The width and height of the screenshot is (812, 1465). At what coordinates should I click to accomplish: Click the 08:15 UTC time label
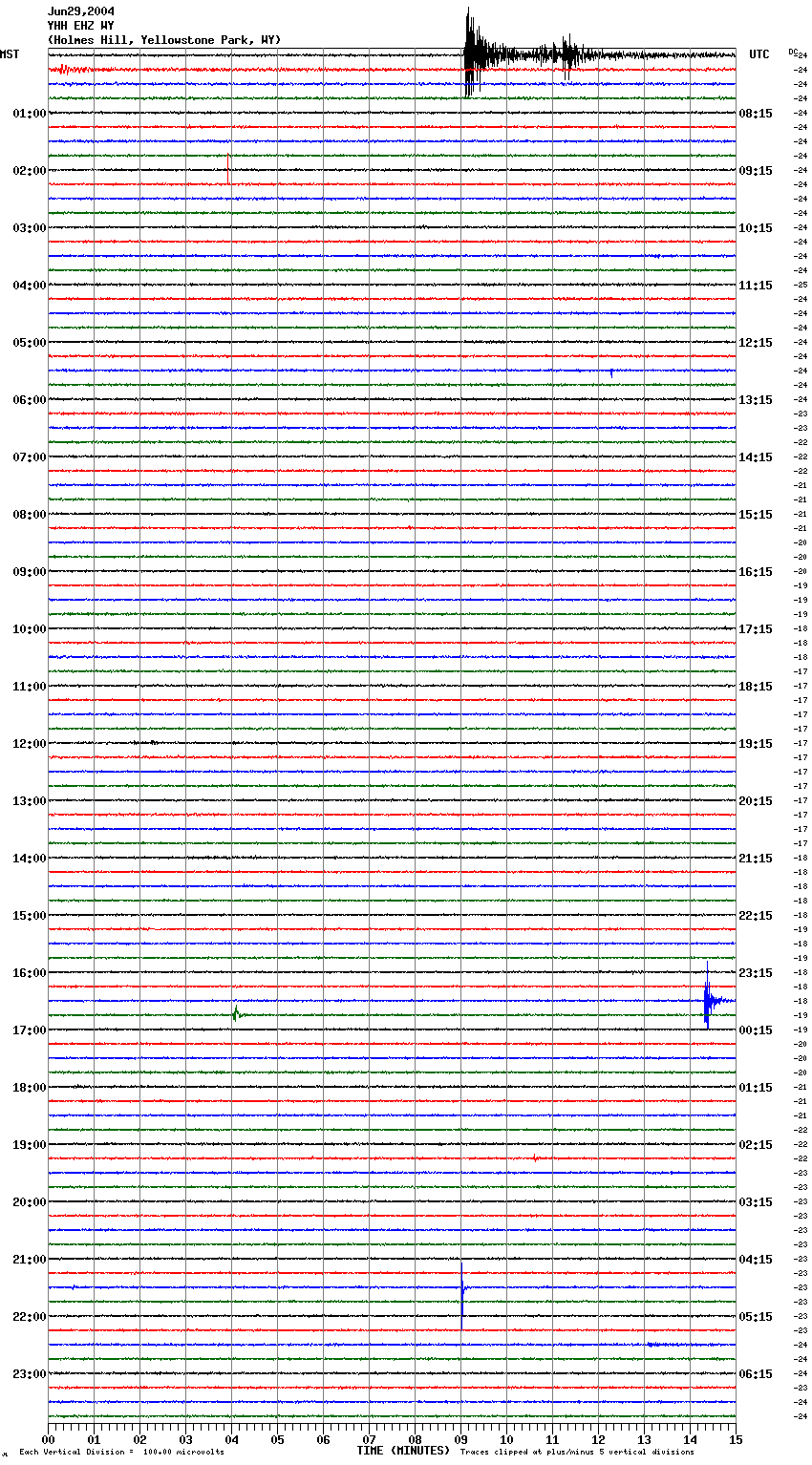tap(756, 114)
